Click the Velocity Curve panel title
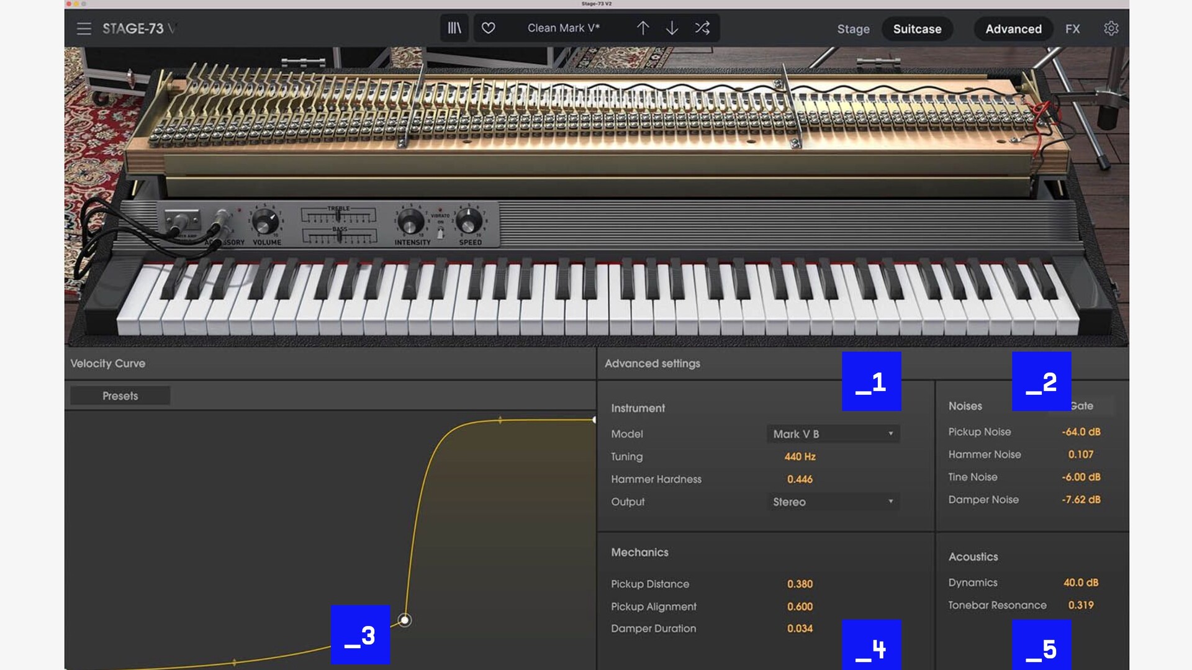 tap(107, 363)
